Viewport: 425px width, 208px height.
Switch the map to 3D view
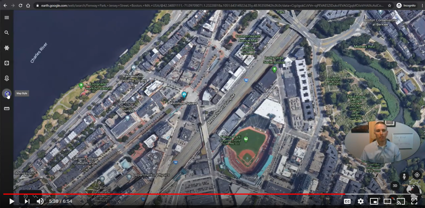(395, 186)
